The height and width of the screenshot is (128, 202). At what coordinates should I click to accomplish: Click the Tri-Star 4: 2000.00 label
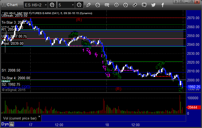[x=16, y=78]
